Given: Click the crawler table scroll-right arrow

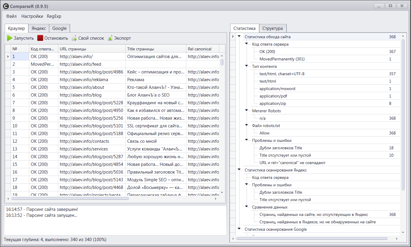Looking at the screenshot, I should 216,199.
